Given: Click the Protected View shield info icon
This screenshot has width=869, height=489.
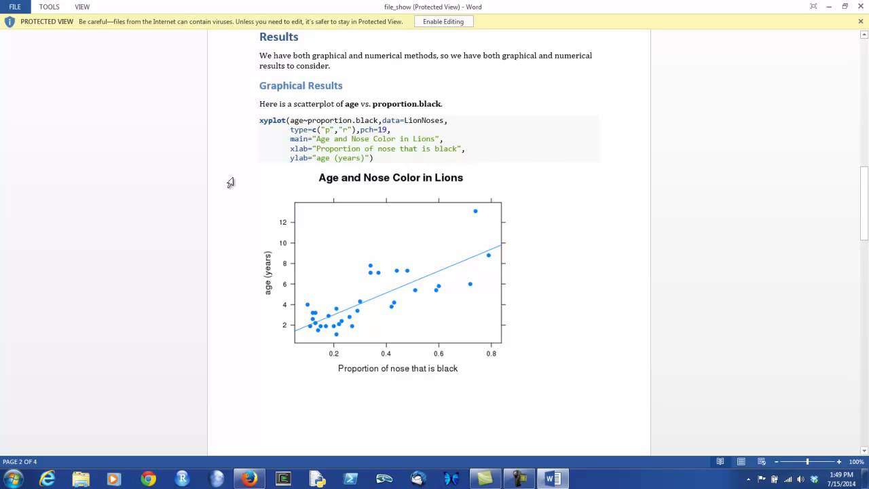Looking at the screenshot, I should coord(10,22).
